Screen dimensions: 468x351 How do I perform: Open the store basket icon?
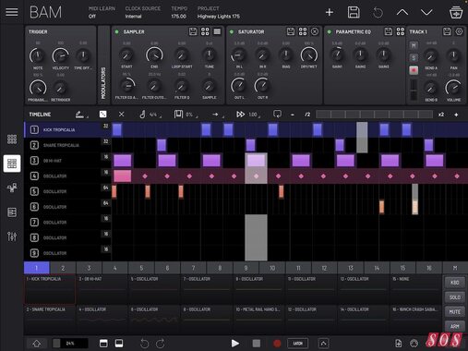pyautogui.click(x=456, y=13)
